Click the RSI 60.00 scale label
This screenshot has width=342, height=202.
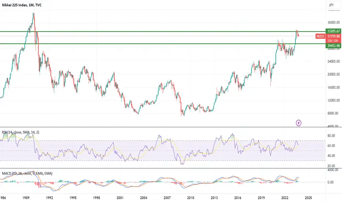point(331,146)
